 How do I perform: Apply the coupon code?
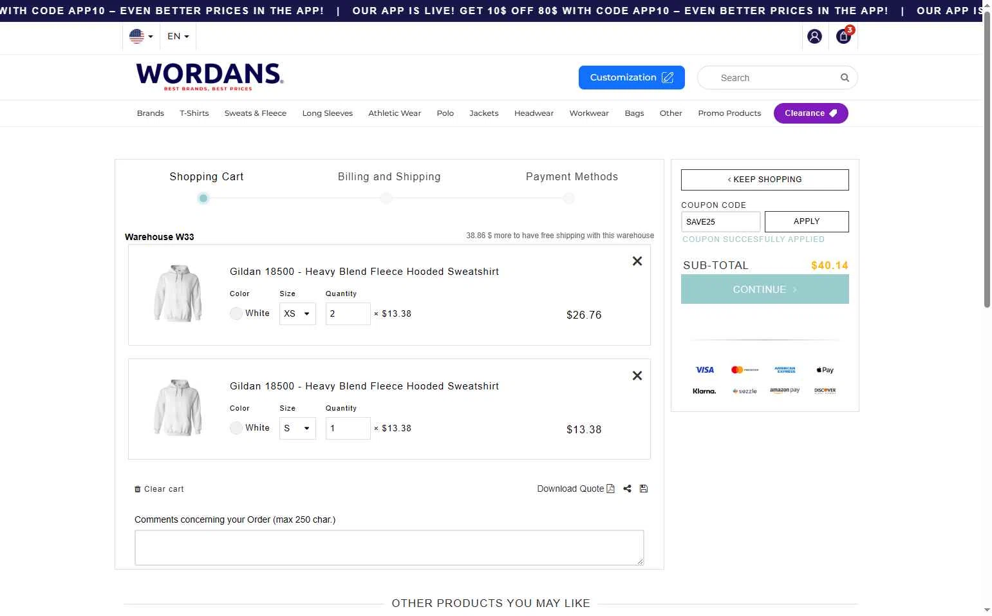pos(807,221)
